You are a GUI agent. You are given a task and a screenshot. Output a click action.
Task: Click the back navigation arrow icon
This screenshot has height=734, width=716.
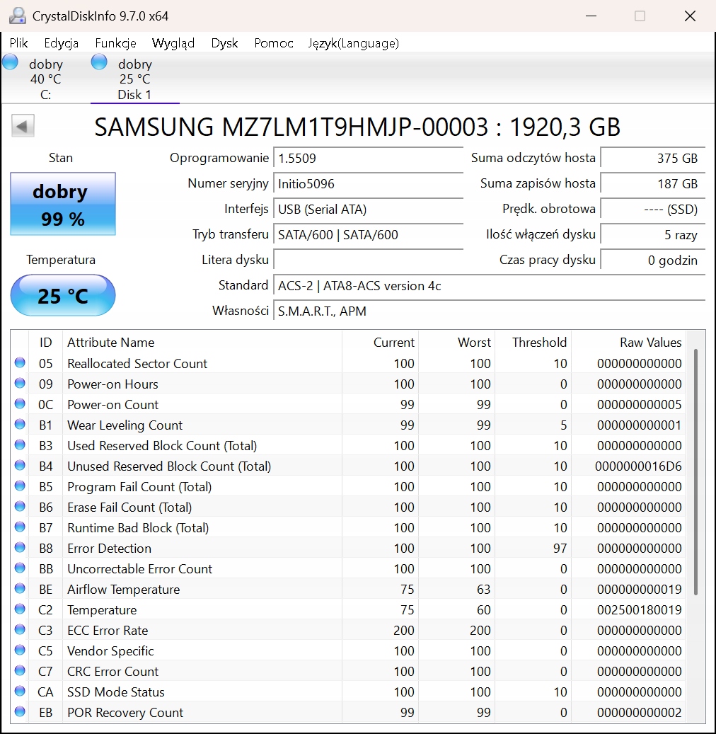coord(22,125)
